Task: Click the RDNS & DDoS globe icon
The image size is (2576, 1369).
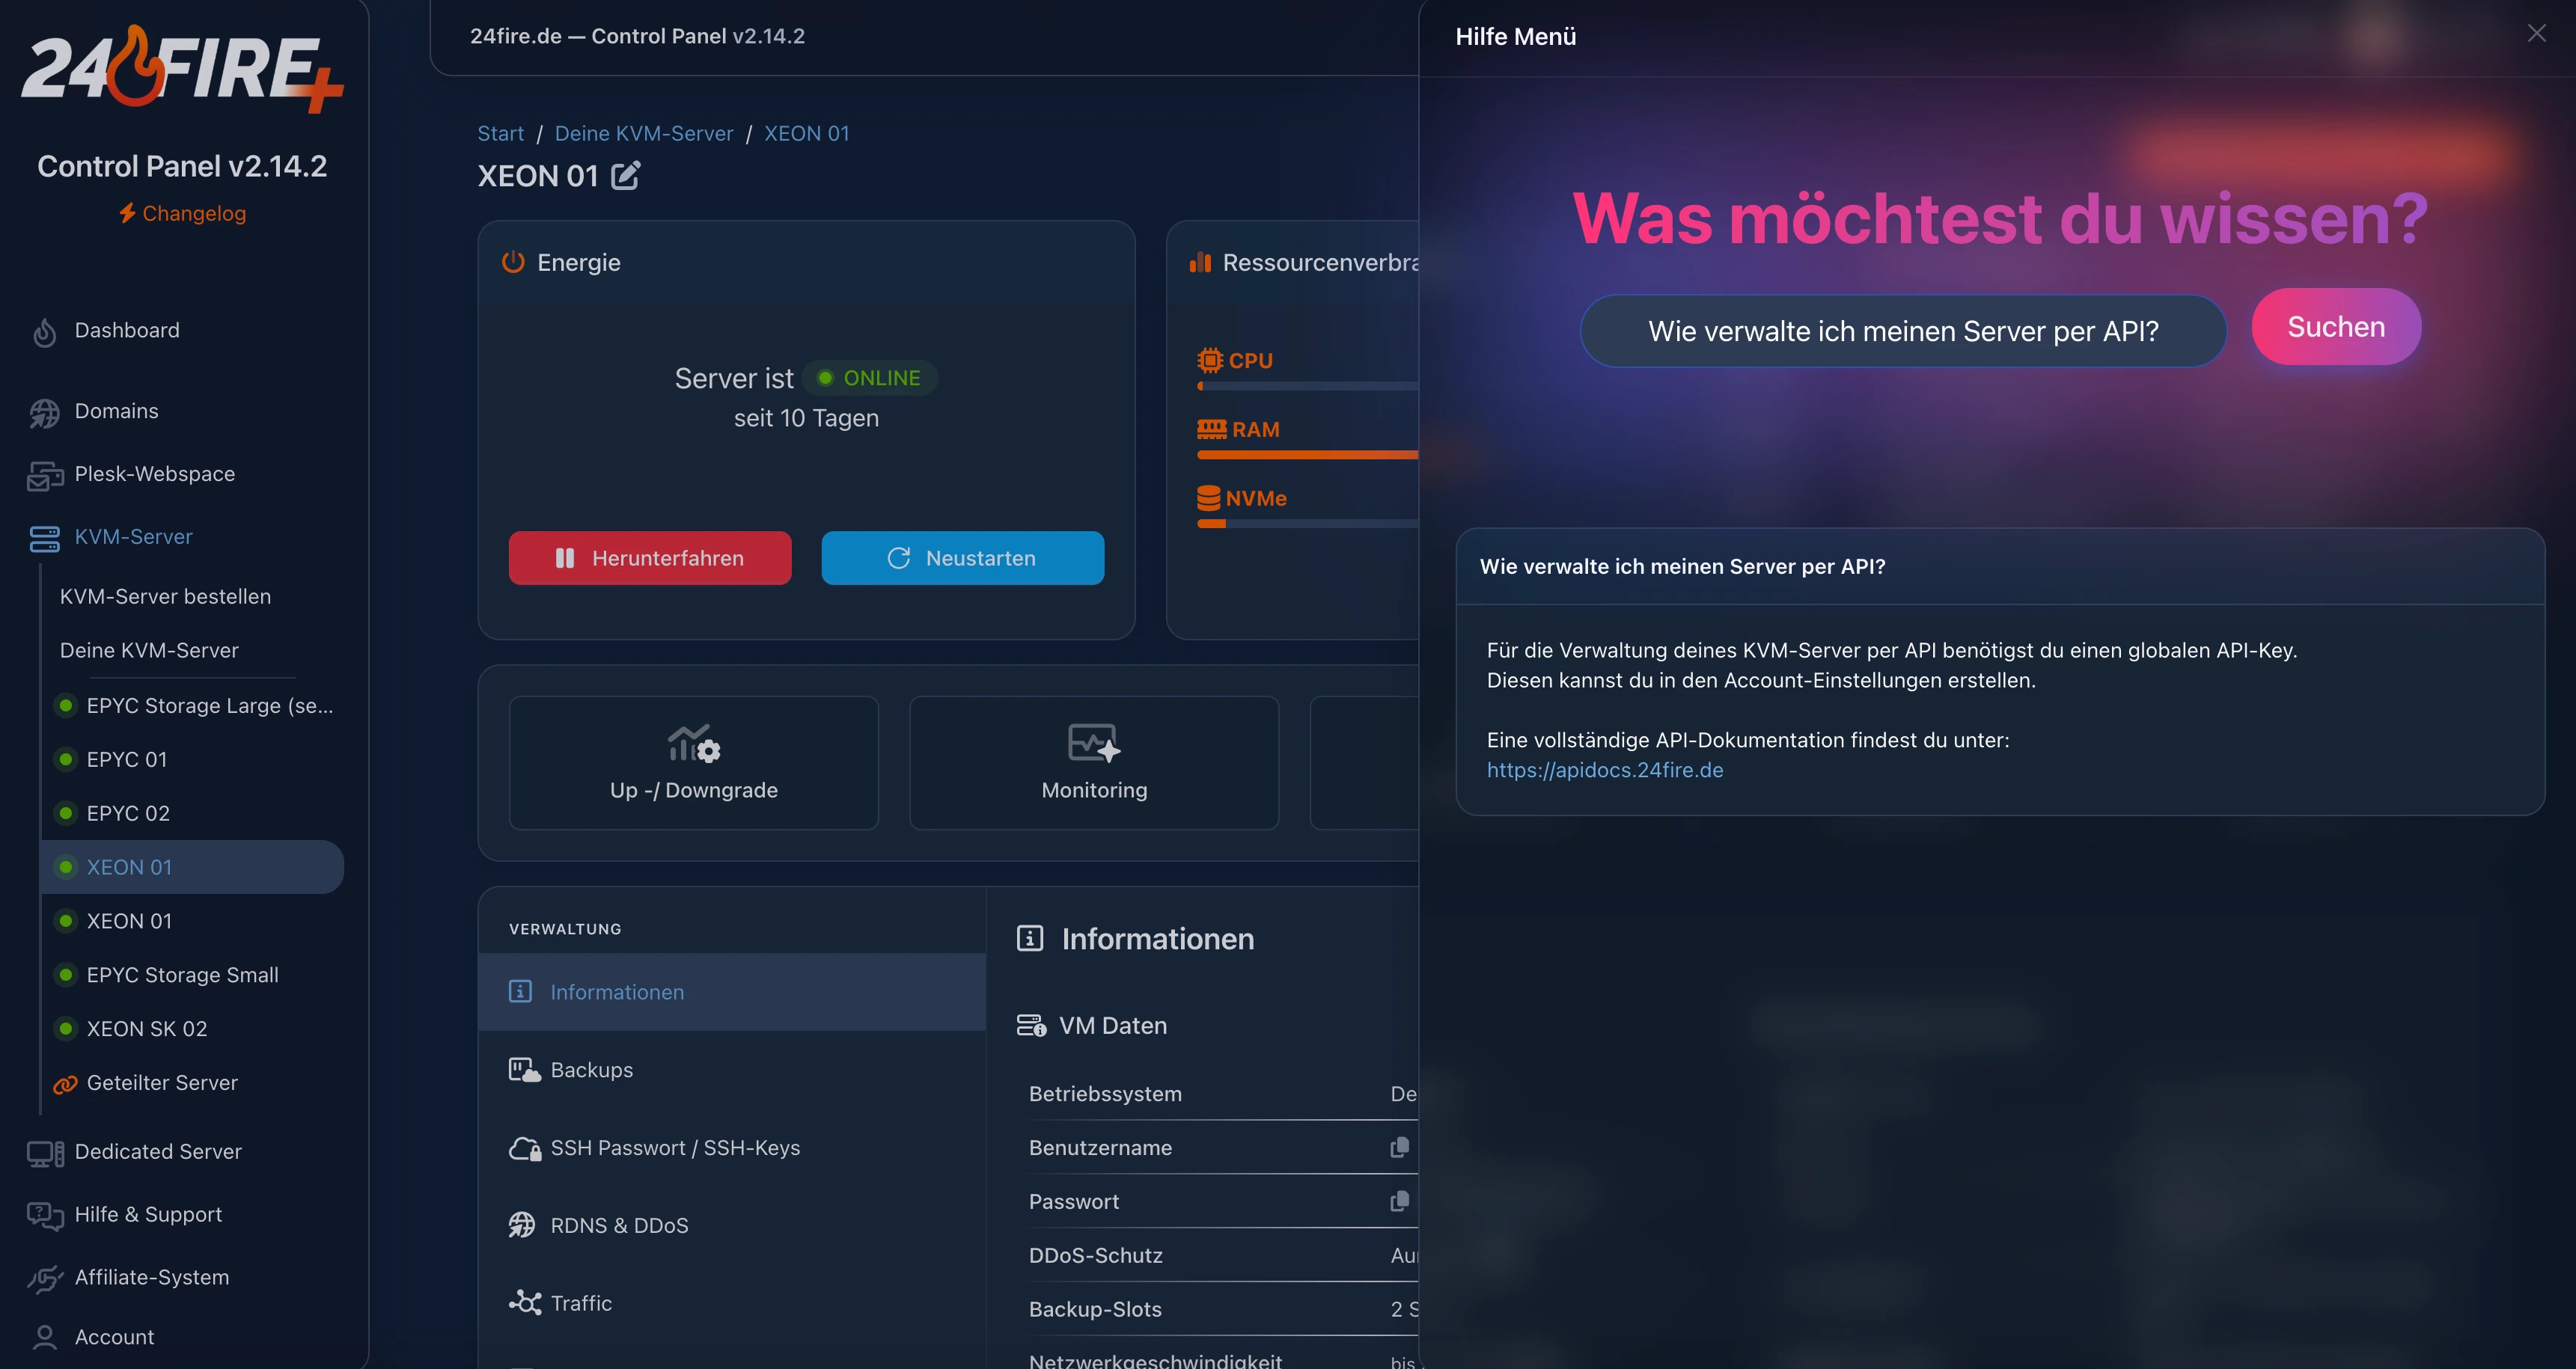Action: (x=522, y=1225)
